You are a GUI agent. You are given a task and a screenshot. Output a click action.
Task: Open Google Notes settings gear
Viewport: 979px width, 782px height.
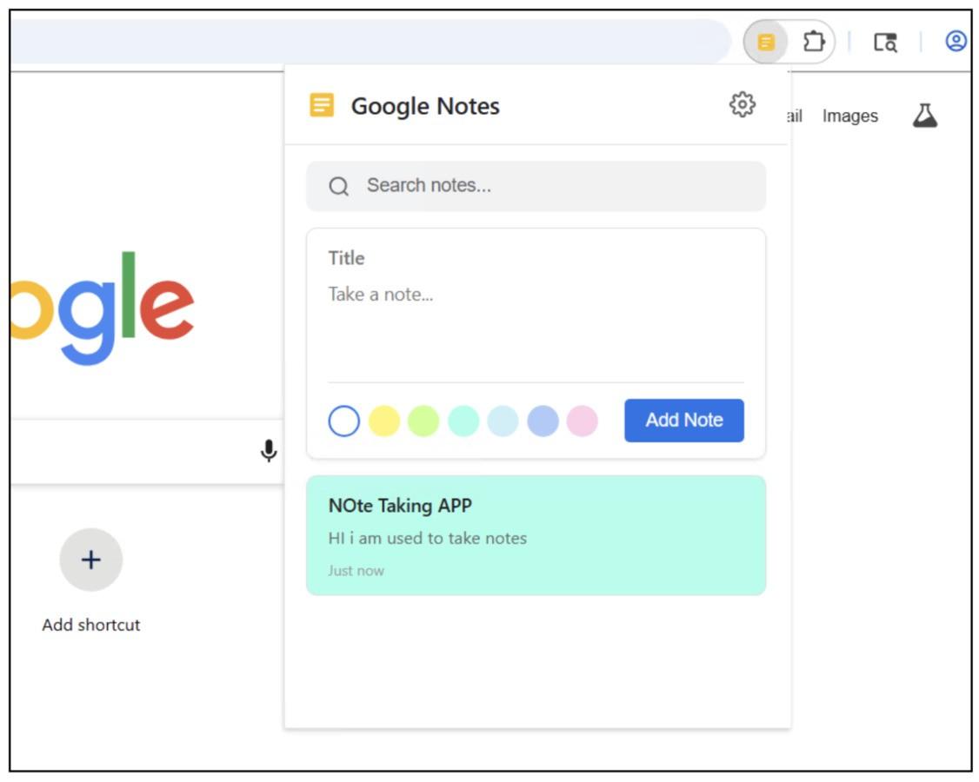click(743, 104)
